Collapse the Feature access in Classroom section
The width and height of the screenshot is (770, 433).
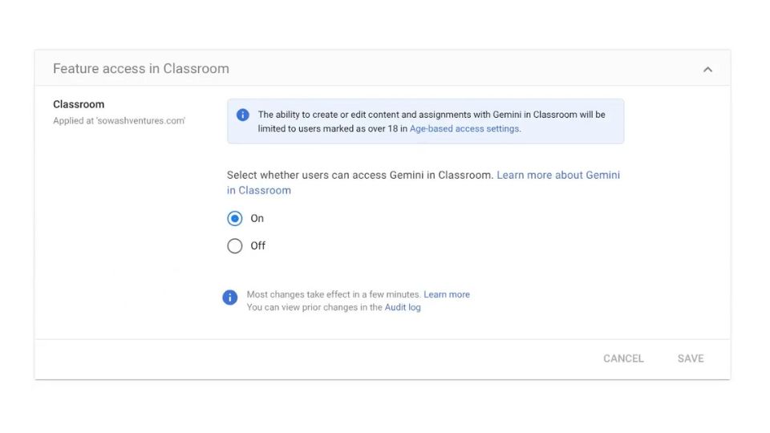707,70
